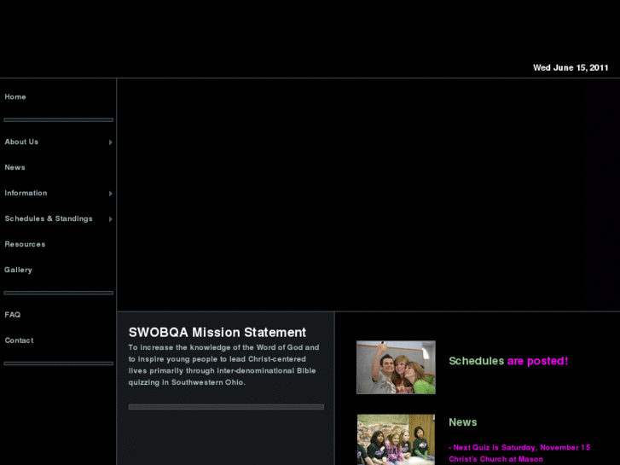The height and width of the screenshot is (465, 620).
Task: Expand the Information submenu arrow
Action: [x=111, y=194]
